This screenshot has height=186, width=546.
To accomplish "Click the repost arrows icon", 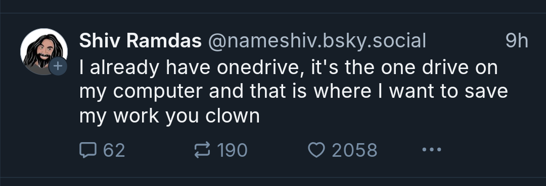I will click(202, 150).
